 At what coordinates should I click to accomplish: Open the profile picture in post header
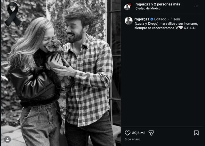coord(128,7)
